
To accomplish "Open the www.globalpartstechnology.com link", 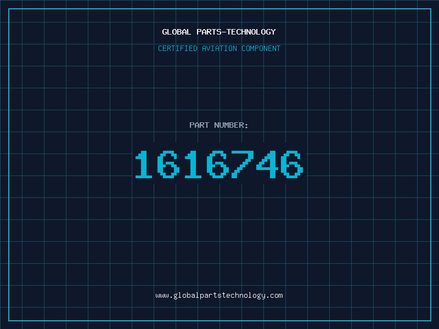I will (x=219, y=296).
